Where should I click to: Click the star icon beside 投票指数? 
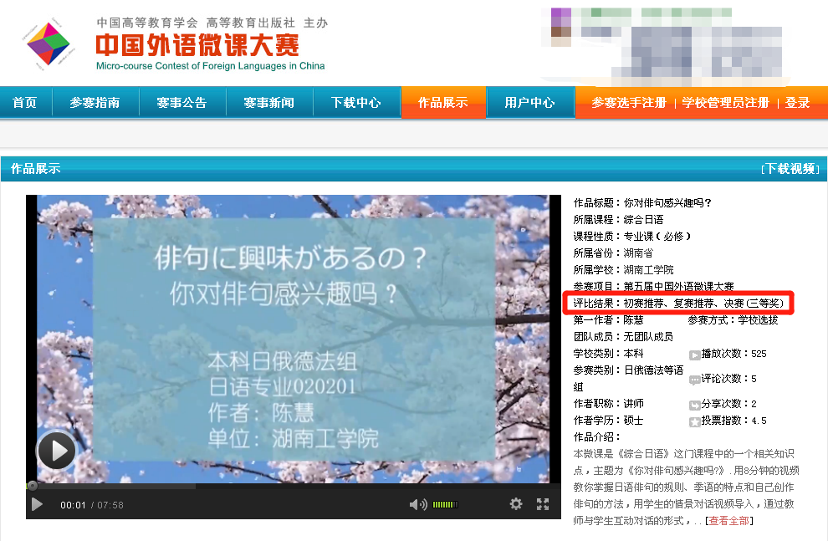point(694,421)
